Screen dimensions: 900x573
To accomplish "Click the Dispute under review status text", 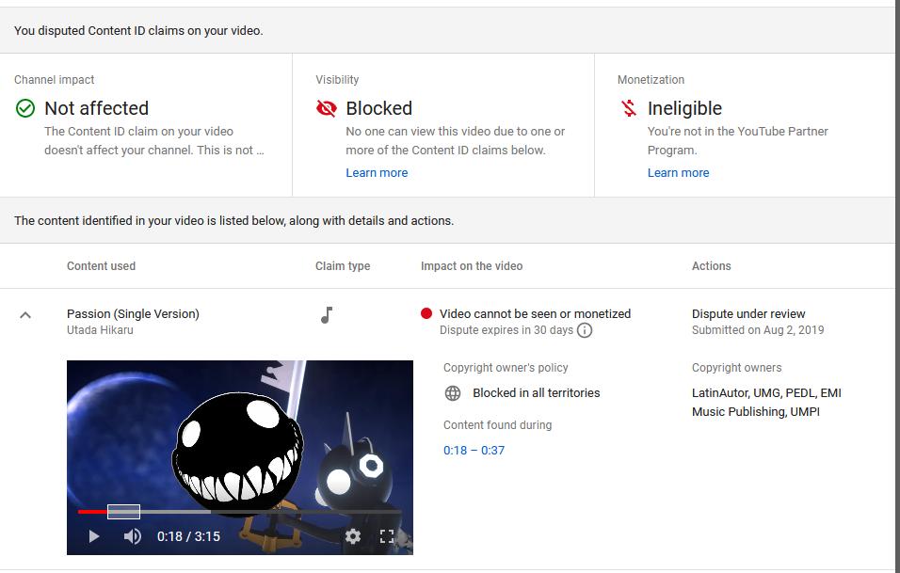I will [x=748, y=313].
